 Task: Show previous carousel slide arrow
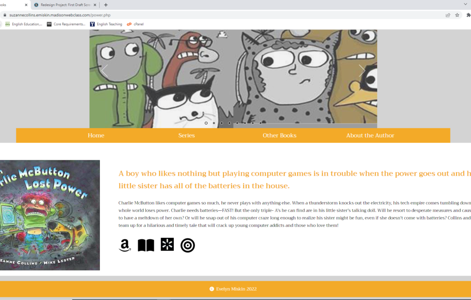(x=104, y=71)
